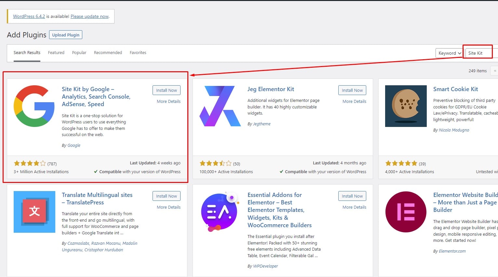The height and width of the screenshot is (277, 498).
Task: Click the Jeg Elementor Kit star rating (50)
Action: click(x=215, y=163)
